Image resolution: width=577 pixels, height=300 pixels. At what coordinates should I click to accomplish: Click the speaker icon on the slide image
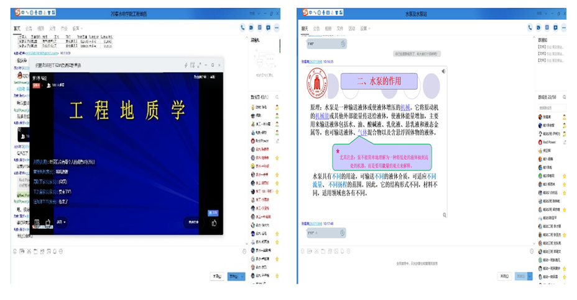(x=443, y=71)
